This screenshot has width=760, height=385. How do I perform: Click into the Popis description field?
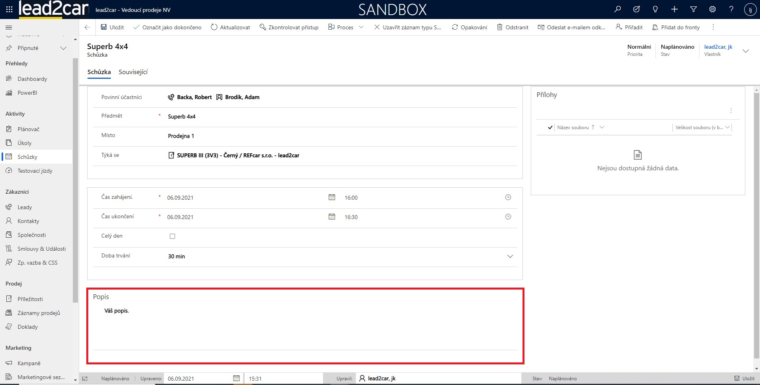point(305,325)
